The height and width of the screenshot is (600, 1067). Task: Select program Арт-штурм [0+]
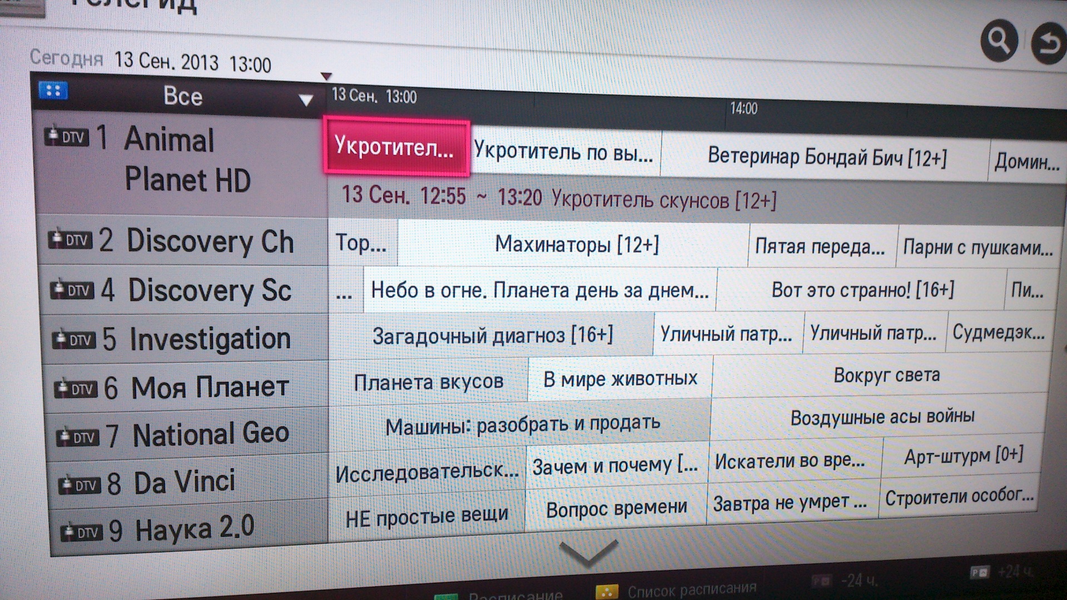pos(962,455)
